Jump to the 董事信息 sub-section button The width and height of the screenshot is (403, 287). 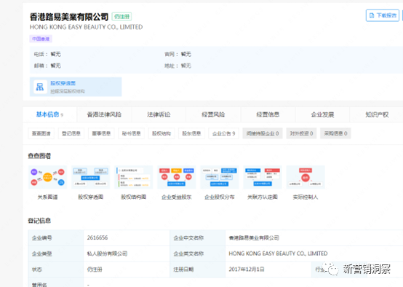pos(101,133)
